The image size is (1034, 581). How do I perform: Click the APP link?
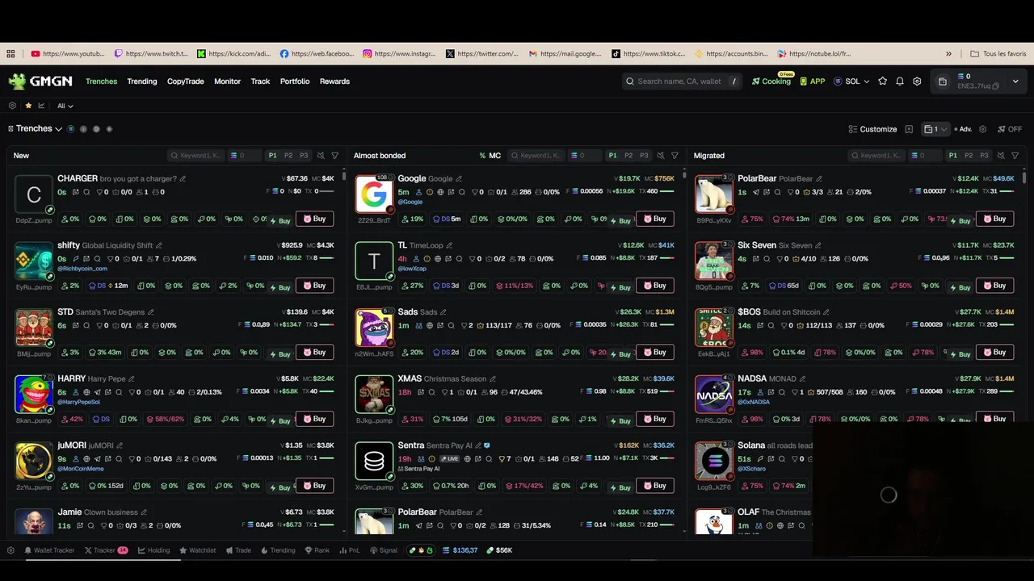[813, 82]
